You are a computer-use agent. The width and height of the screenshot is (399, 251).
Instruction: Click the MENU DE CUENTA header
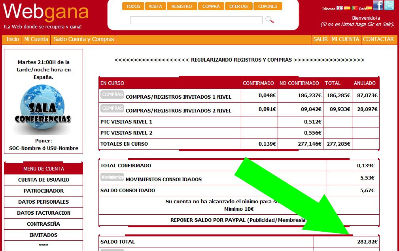[x=43, y=169]
